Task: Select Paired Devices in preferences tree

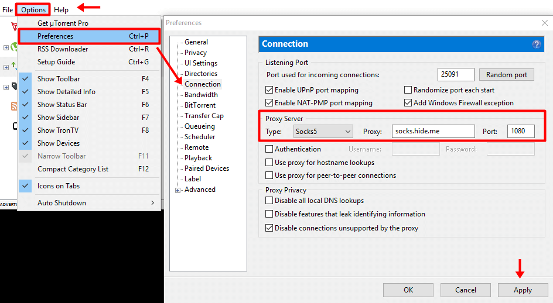Action: coord(207,168)
